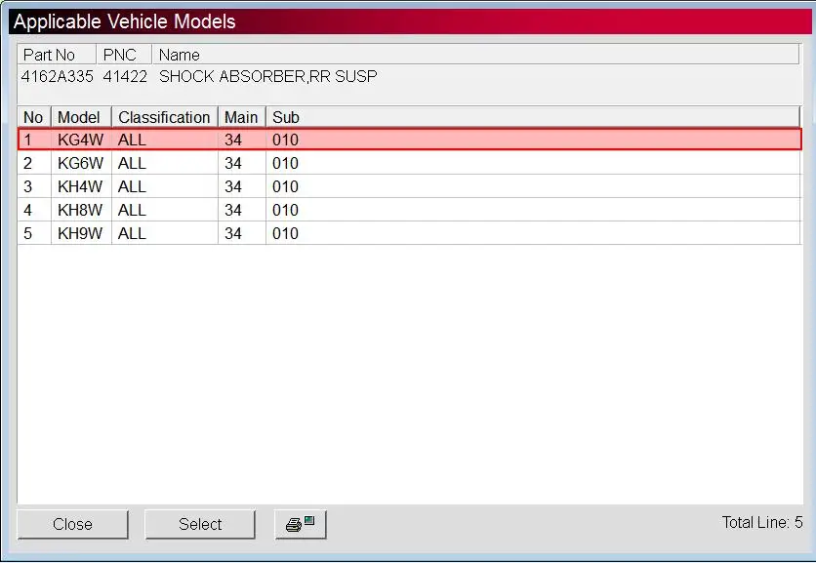Sort by the Model column header
Screen dimensions: 816x563
pos(81,117)
